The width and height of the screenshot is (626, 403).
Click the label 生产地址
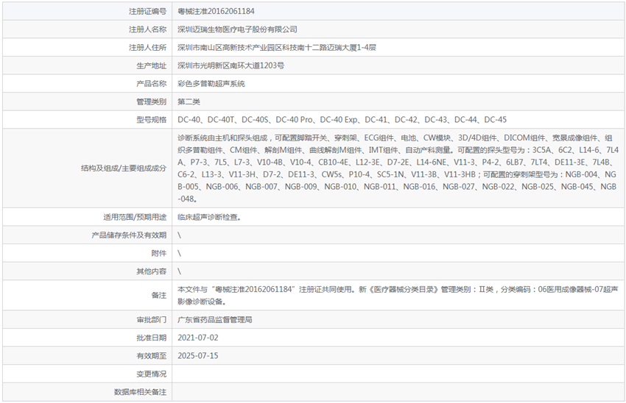[x=151, y=65]
